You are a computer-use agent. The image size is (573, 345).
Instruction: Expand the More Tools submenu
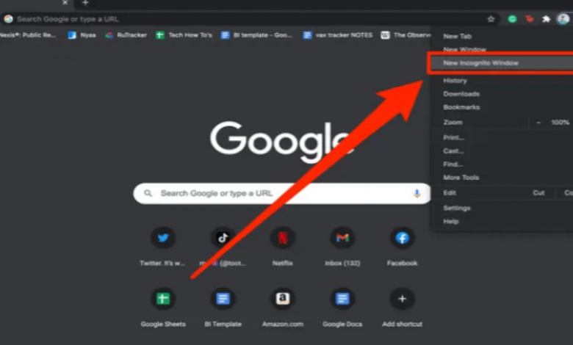tap(461, 178)
